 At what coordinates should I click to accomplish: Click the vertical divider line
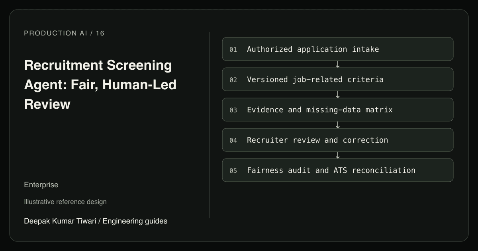point(210,125)
